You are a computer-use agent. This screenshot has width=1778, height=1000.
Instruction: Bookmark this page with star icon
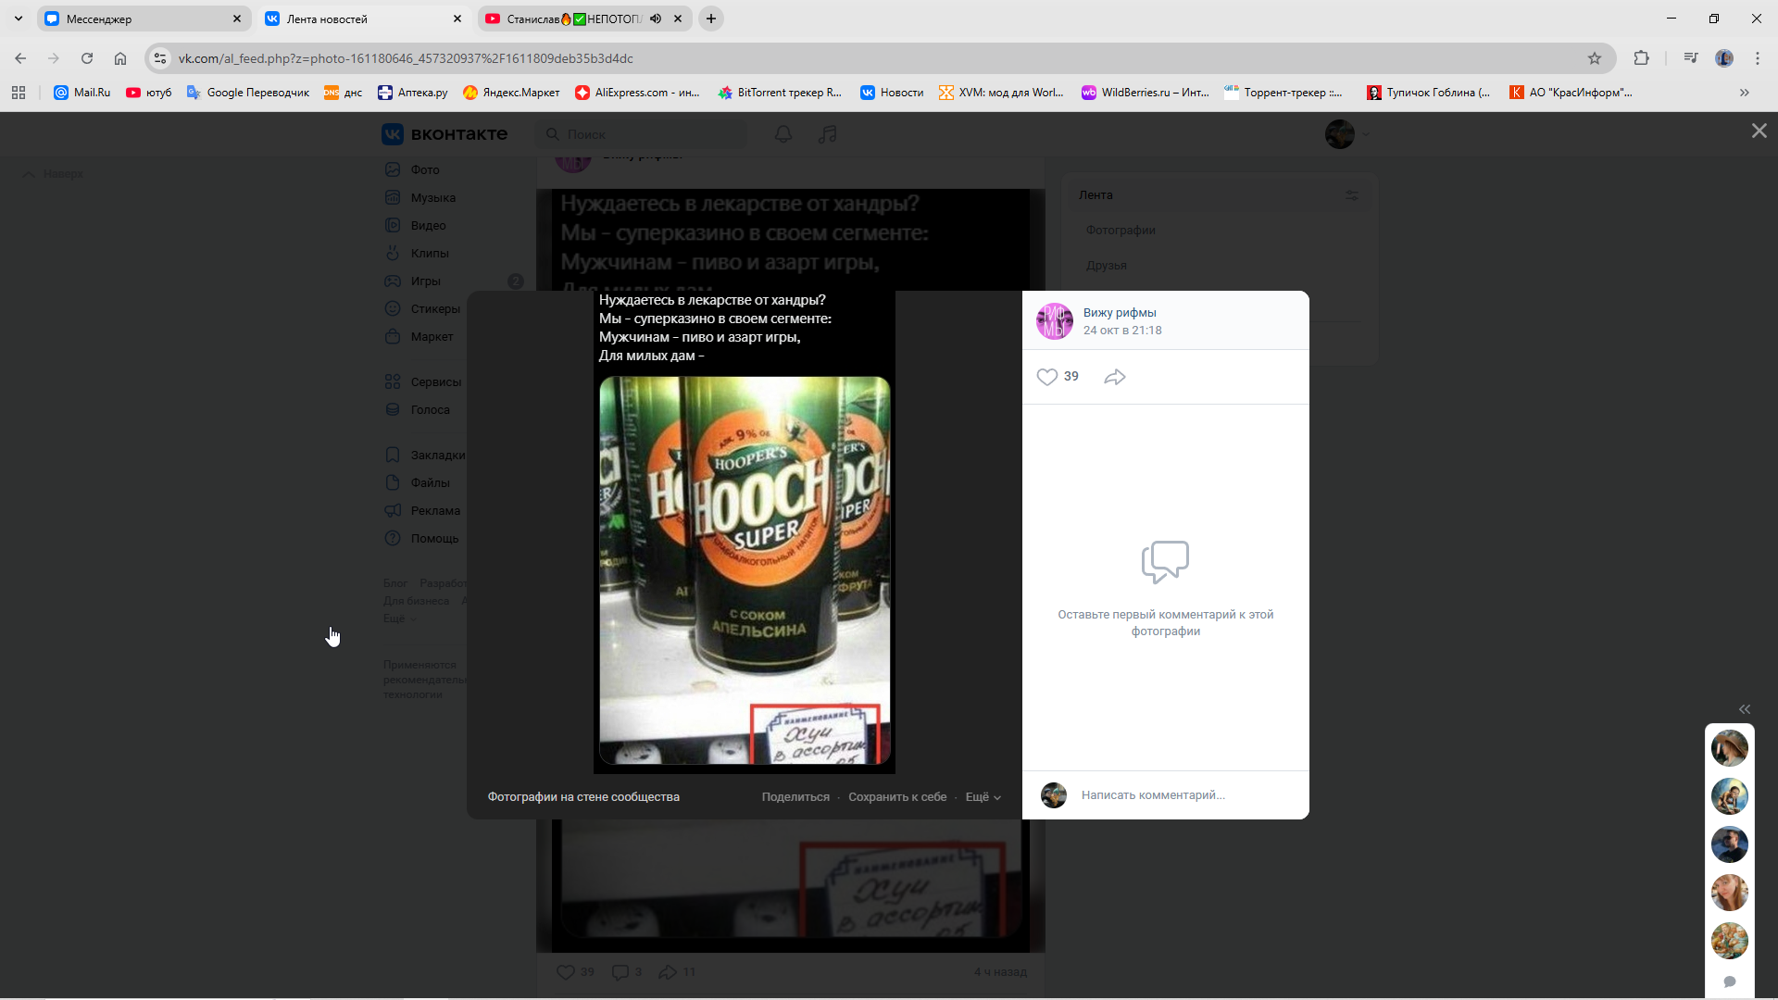1594,58
